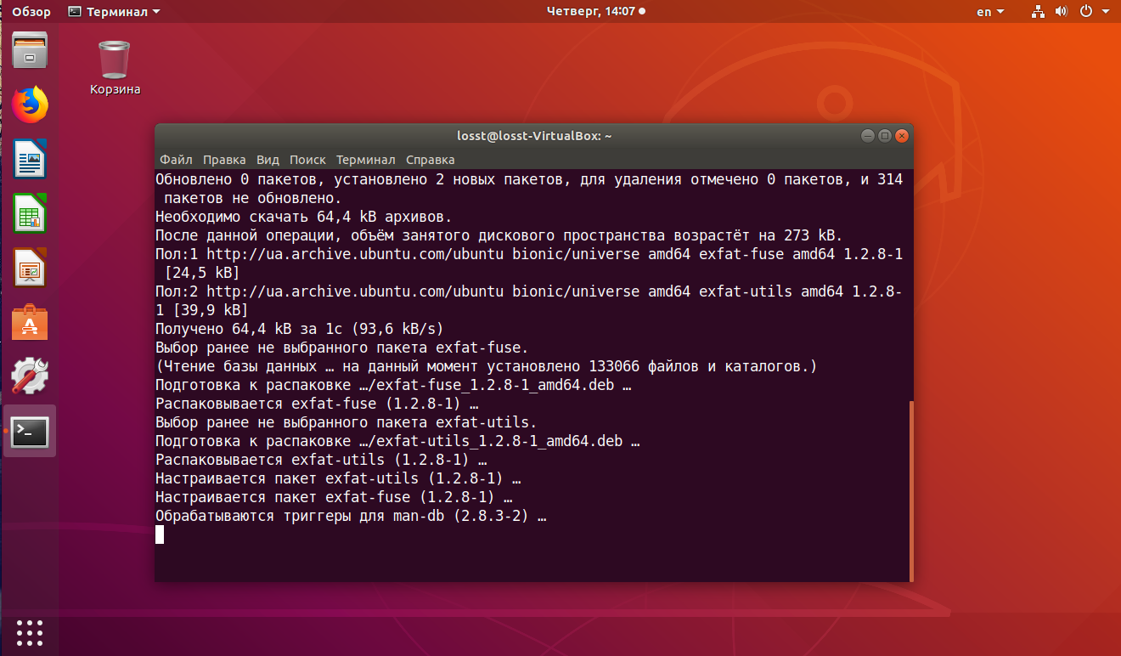This screenshot has height=656, width=1121.
Task: Open the Files manager in the dock
Action: coord(30,50)
